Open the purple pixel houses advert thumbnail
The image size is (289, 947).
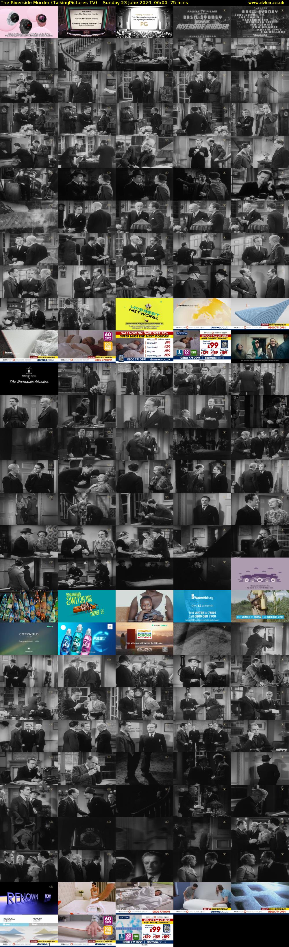point(260,573)
